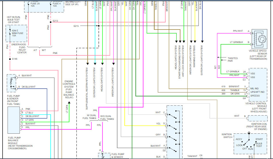Click circuit number 821
Viewport: 273px width, 159px height.
tap(215, 67)
